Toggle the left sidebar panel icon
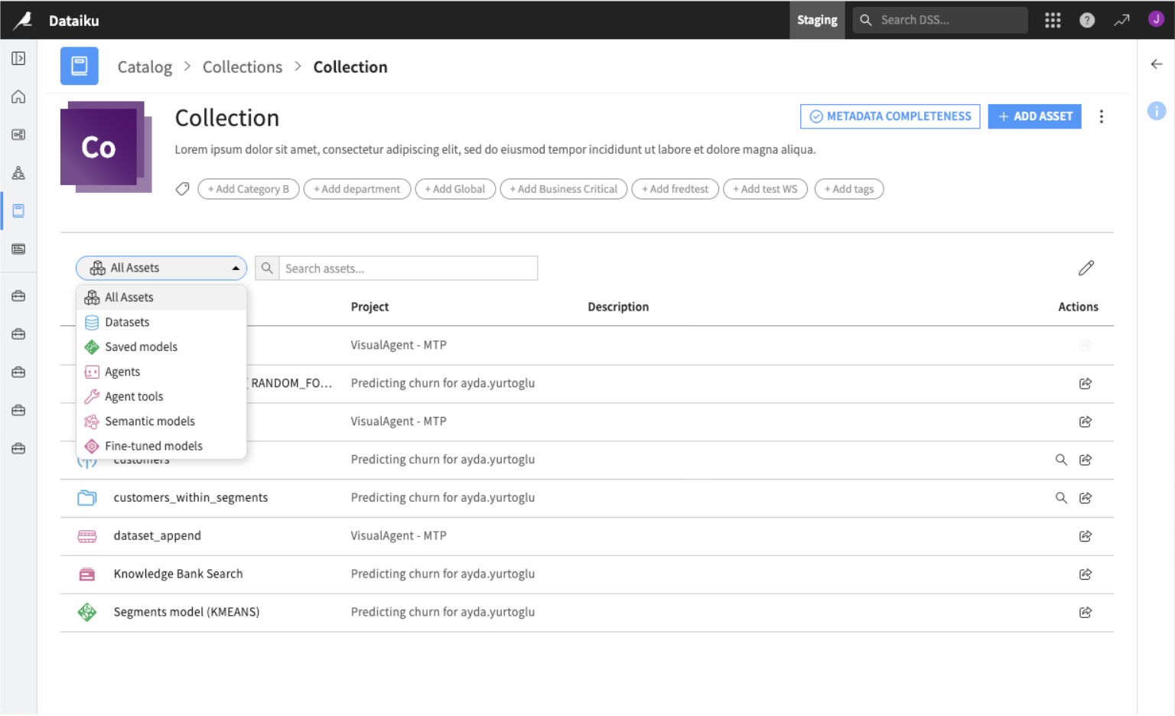The image size is (1175, 716). click(18, 58)
